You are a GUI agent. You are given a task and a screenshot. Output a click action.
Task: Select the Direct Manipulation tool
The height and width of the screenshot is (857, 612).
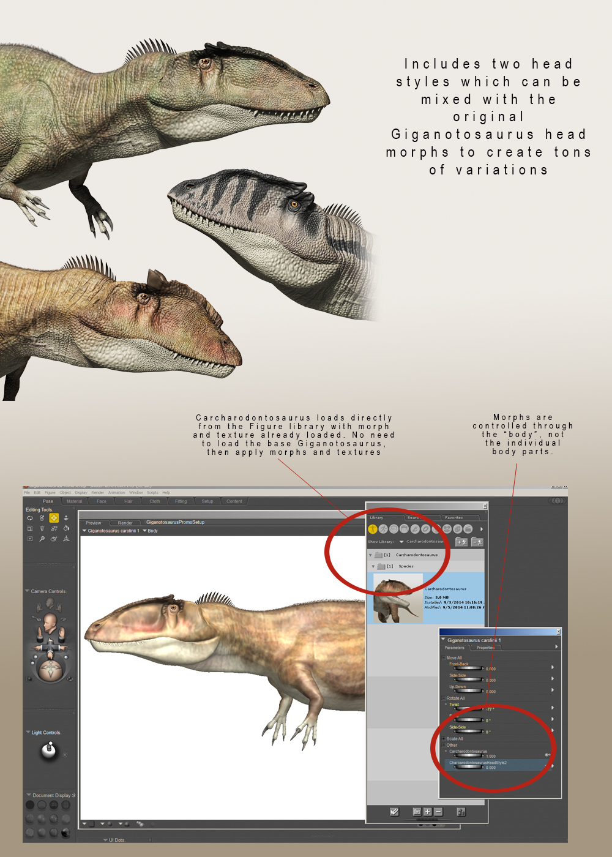(x=66, y=539)
